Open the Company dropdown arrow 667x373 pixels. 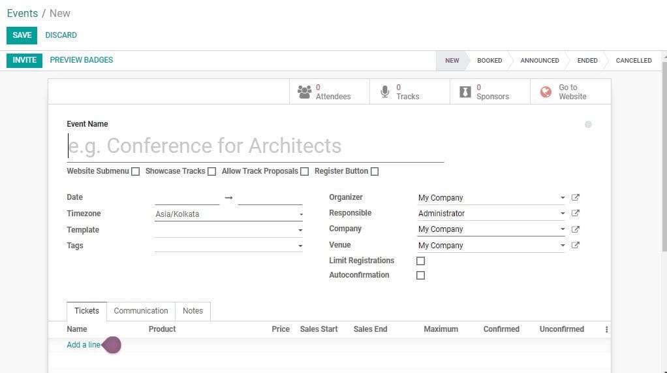click(563, 229)
